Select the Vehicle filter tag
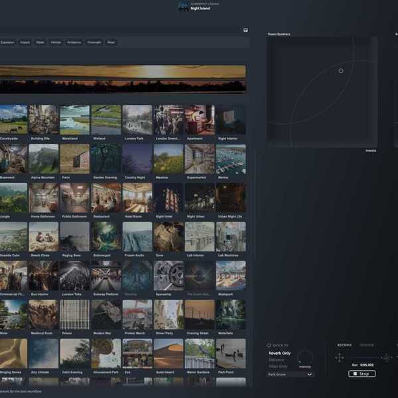This screenshot has width=398, height=398. coord(56,42)
